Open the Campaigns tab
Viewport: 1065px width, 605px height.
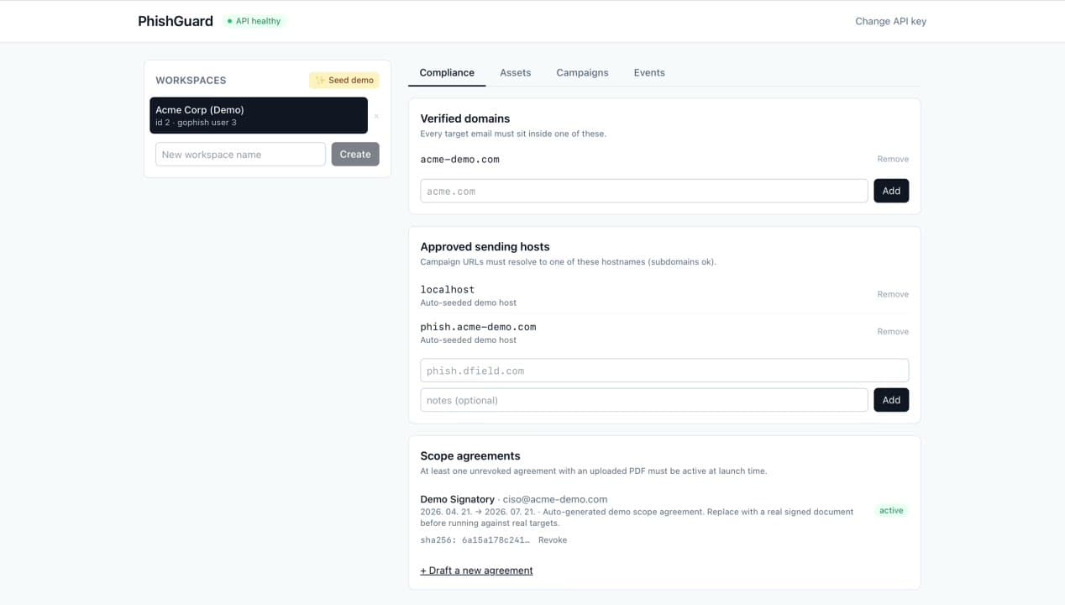[582, 72]
